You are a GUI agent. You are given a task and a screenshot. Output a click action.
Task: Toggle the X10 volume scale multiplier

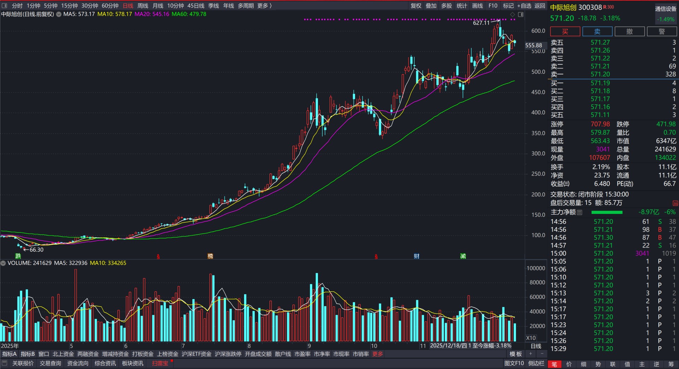531,338
